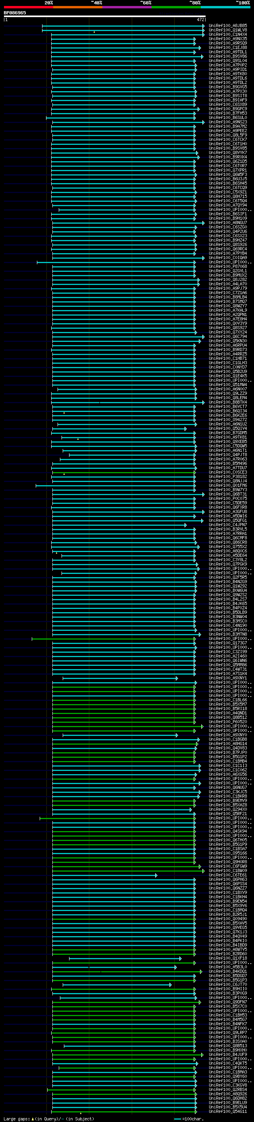Select hit UniRef100_B4PXZ4
Screen dimensions: 254x1122
(228, 608)
